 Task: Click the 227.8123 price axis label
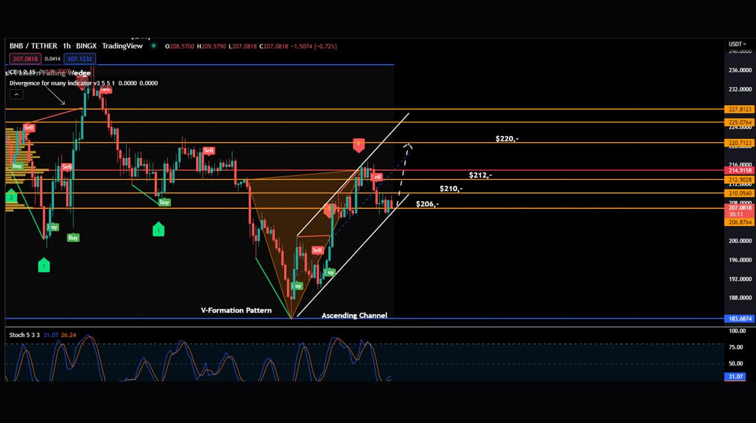(739, 110)
